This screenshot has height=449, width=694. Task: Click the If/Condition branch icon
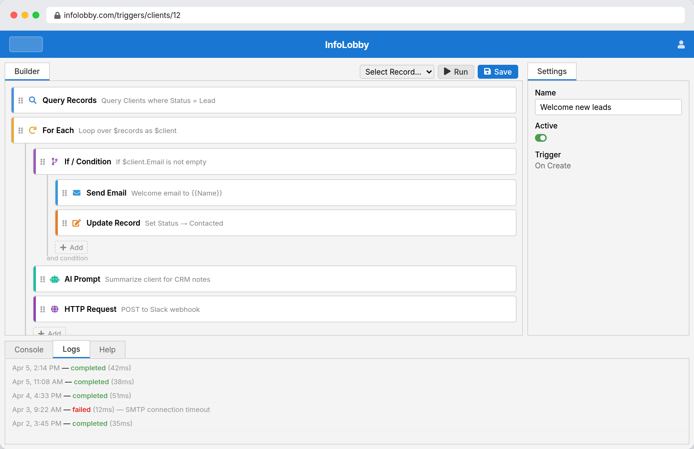pos(54,161)
